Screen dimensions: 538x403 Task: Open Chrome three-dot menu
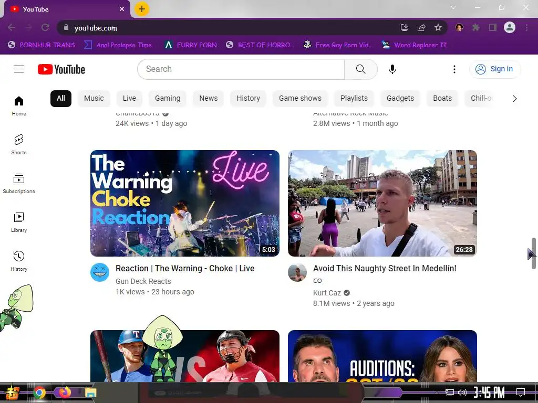point(526,27)
